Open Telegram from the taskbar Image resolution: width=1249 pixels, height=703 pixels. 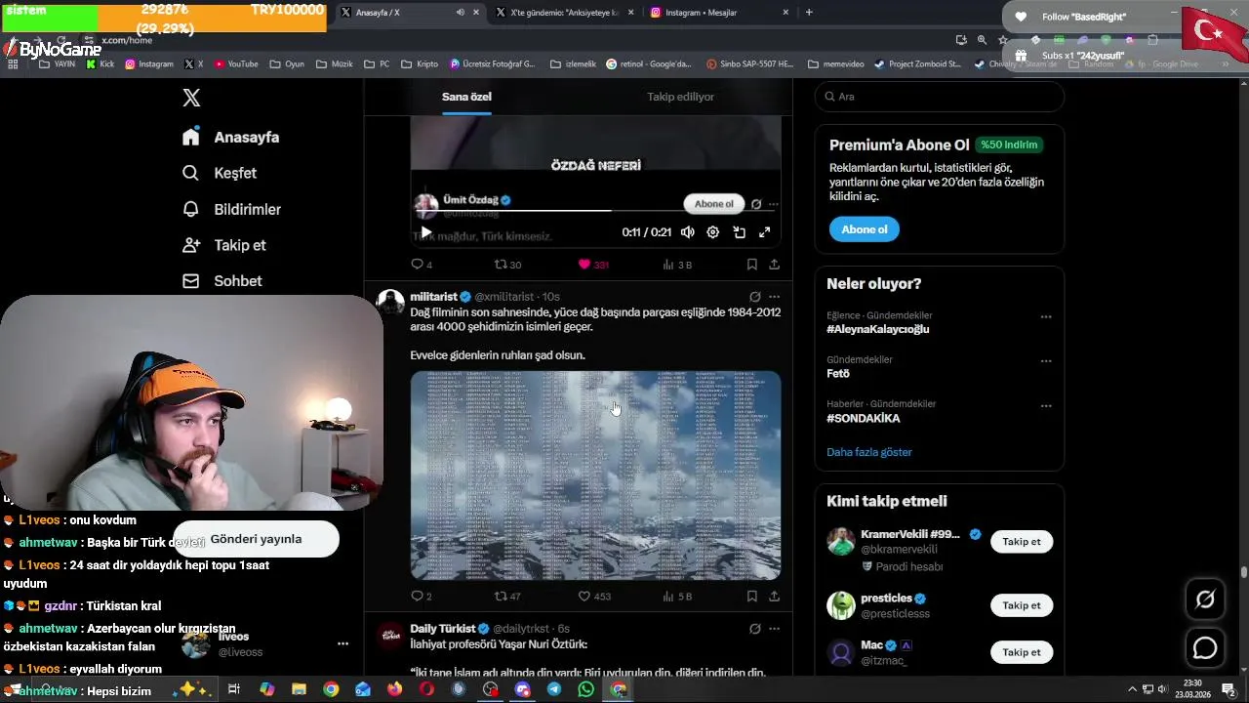(554, 689)
